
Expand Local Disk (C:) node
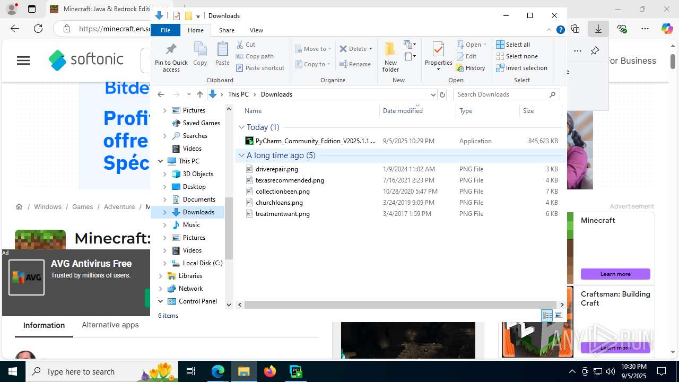(165, 263)
